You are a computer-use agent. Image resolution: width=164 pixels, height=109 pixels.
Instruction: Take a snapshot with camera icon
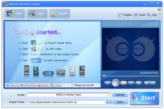tap(147, 83)
